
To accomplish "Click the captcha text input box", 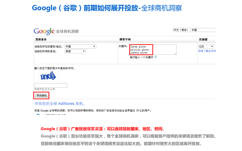I will [x=51, y=85].
